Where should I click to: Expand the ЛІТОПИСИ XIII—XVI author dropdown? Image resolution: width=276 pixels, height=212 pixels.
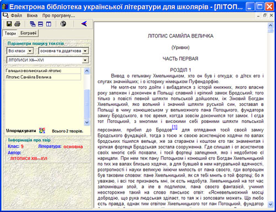click(85, 60)
